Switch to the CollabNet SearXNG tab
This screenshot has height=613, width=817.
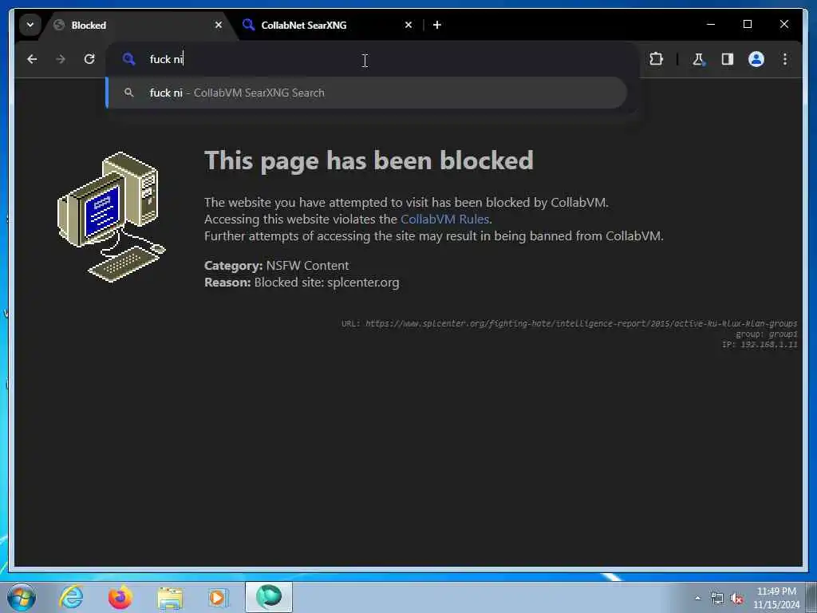coord(326,25)
